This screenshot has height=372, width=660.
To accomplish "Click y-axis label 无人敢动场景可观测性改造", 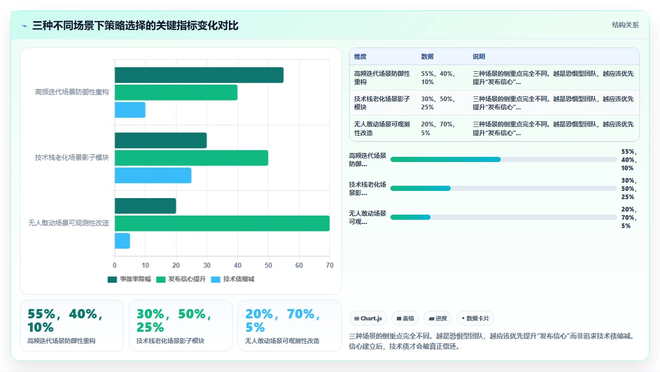I will [x=69, y=223].
